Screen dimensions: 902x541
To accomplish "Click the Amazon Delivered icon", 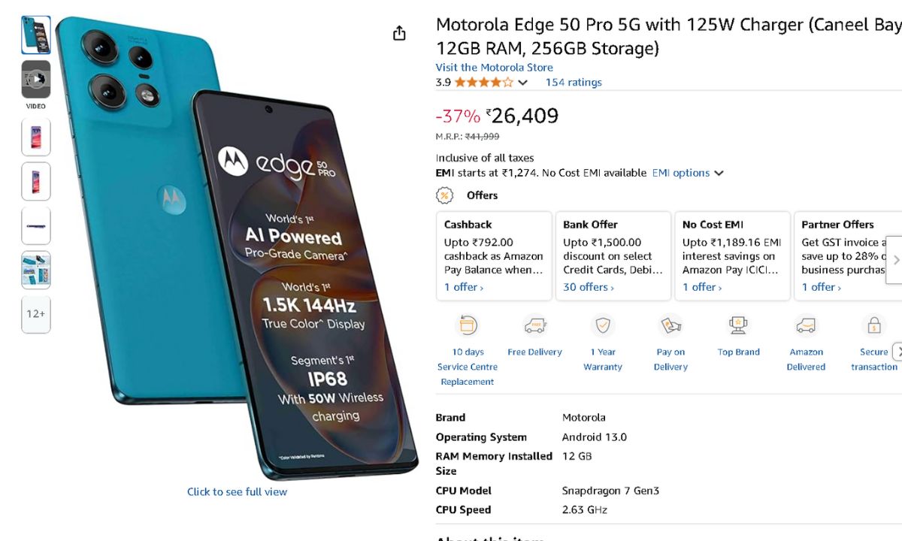I will tap(806, 325).
